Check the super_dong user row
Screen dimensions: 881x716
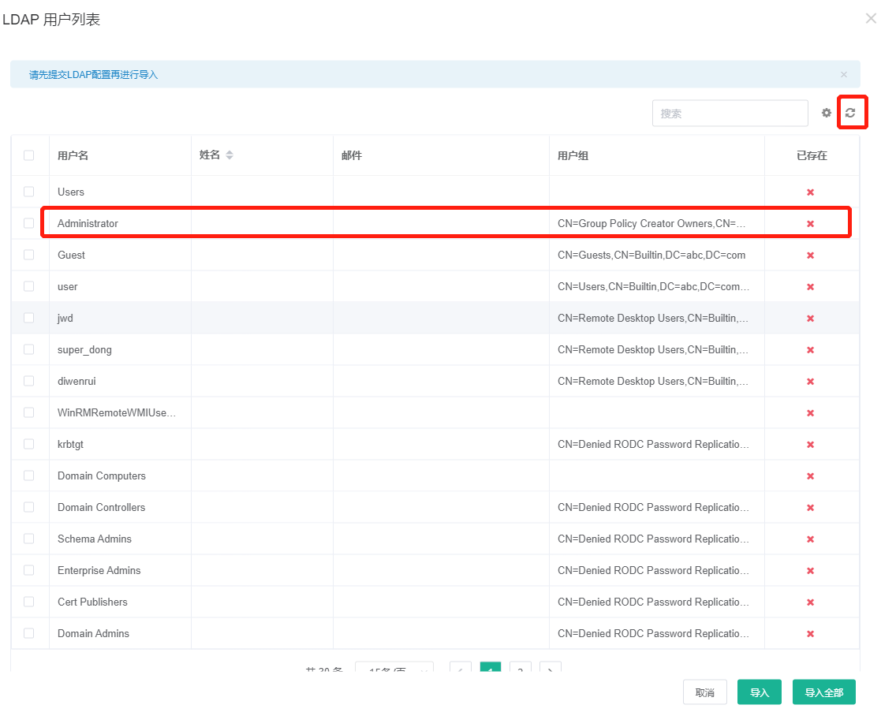coord(29,349)
